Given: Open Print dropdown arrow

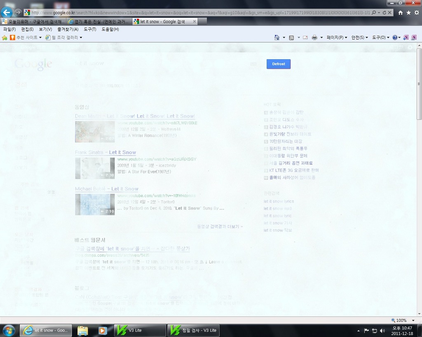Looking at the screenshot, I should pyautogui.click(x=321, y=37).
